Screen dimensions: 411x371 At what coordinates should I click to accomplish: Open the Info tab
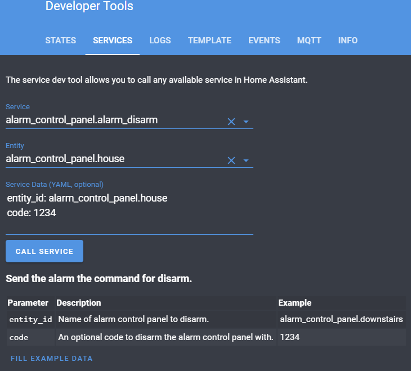tap(347, 41)
